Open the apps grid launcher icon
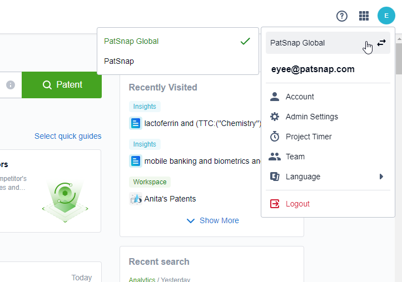Viewport: 402px width, 282px height. coord(364,16)
